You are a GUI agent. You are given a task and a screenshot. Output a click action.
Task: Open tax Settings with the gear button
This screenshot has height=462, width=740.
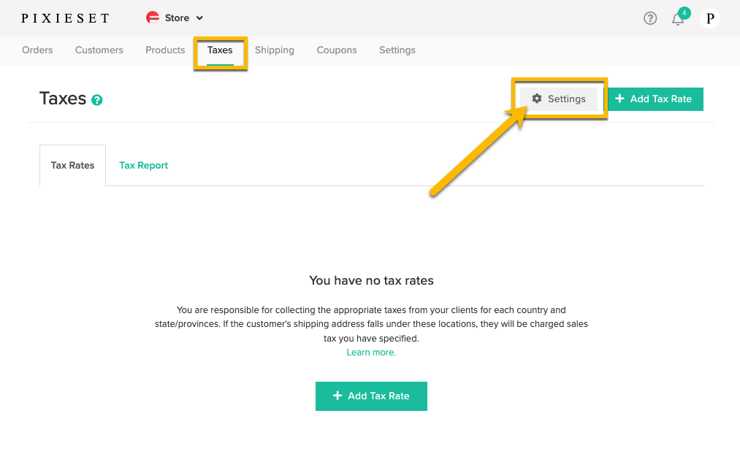coord(559,99)
